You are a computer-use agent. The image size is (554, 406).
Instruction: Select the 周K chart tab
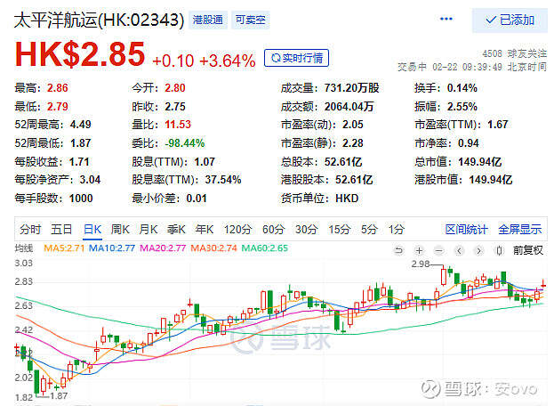(120, 230)
